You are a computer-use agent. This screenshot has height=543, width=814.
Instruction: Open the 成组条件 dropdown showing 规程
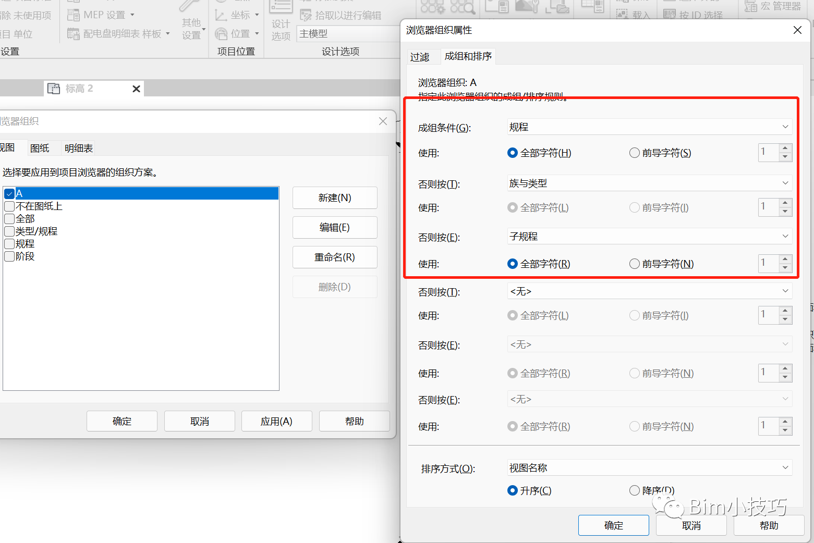click(650, 127)
